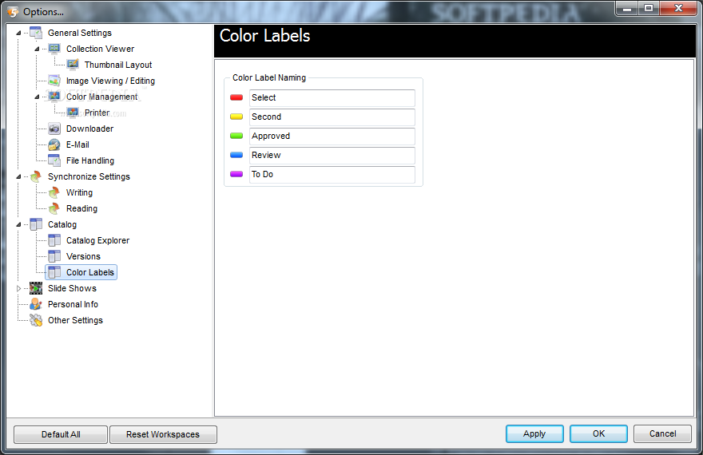Apply the color label changes
Viewport: 703px width, 455px height.
[x=534, y=433]
